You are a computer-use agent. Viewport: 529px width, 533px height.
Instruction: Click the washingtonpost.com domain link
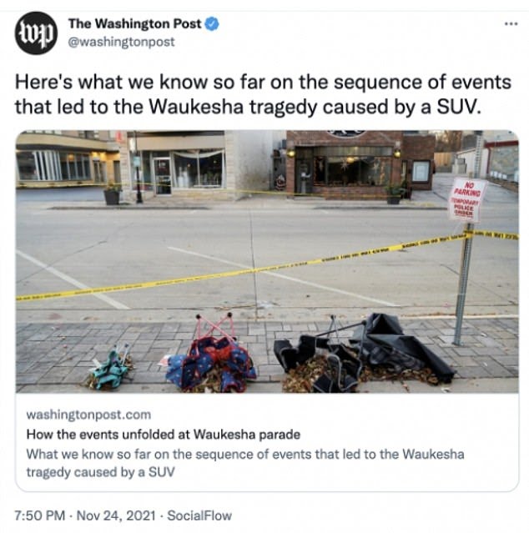[88, 415]
